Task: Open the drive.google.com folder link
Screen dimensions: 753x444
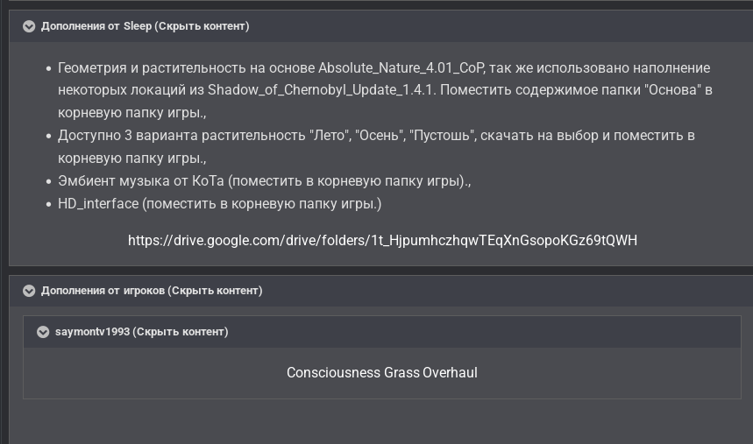Action: (x=382, y=240)
